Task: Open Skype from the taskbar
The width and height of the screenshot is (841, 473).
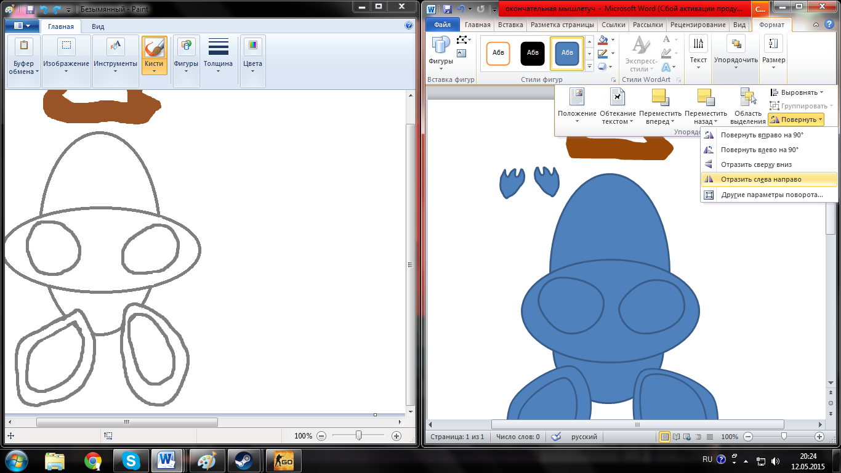Action: (x=131, y=460)
